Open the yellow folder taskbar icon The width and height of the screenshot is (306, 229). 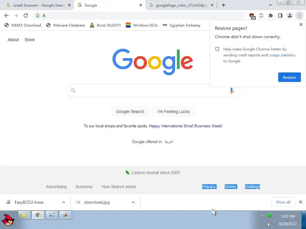coord(24,215)
